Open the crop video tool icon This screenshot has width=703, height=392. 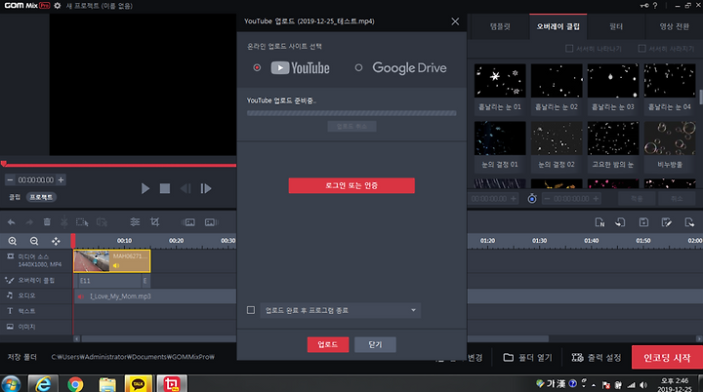155,222
